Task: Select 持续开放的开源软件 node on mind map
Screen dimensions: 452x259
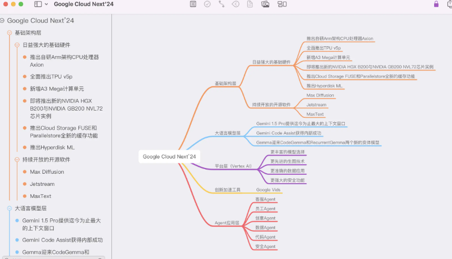Action: click(271, 105)
